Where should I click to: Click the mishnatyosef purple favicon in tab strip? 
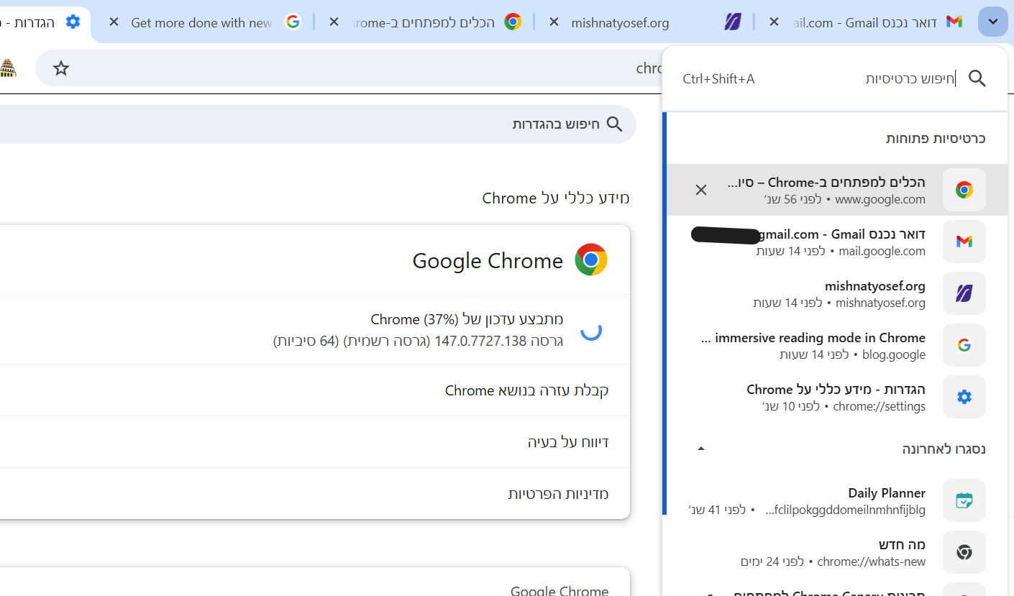click(733, 22)
